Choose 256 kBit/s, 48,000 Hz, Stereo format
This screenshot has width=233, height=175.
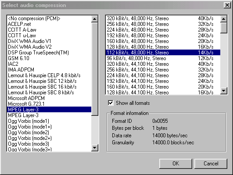click(x=163, y=24)
